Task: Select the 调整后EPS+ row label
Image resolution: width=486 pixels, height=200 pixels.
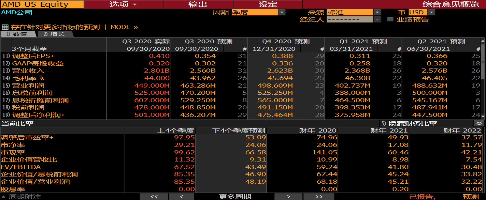Action: 33,56
